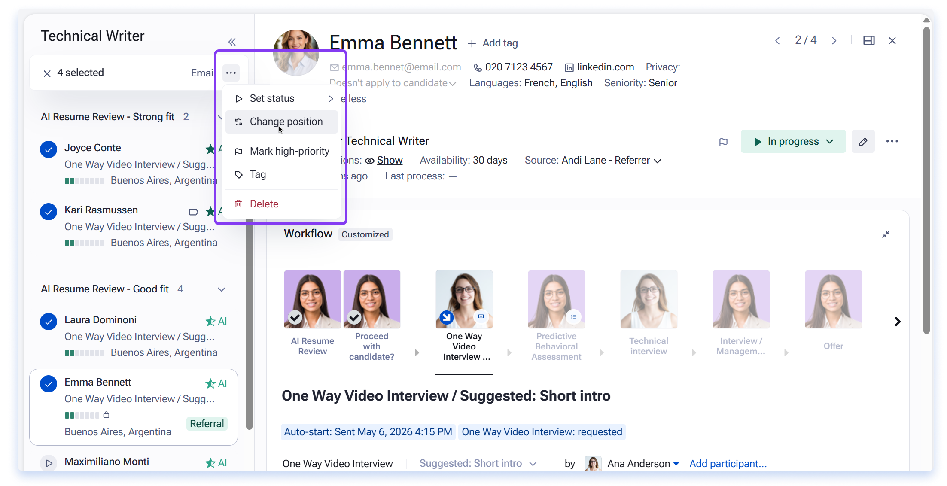Choose Tag from the bulk actions menu
The width and height of the screenshot is (947, 486).
282,174
